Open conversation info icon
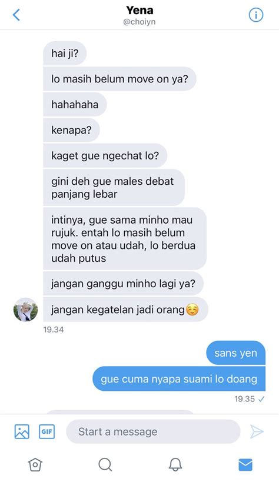Image resolution: width=279 pixels, height=482 pixels. [256, 15]
